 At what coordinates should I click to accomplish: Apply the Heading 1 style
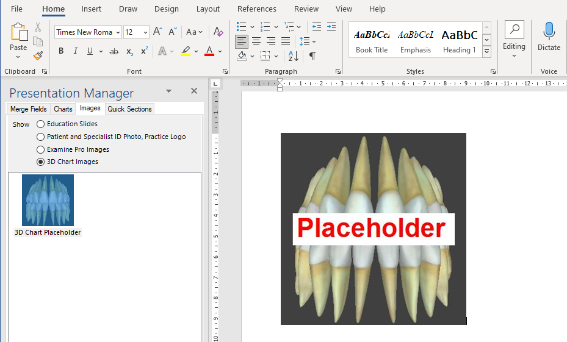pyautogui.click(x=460, y=41)
